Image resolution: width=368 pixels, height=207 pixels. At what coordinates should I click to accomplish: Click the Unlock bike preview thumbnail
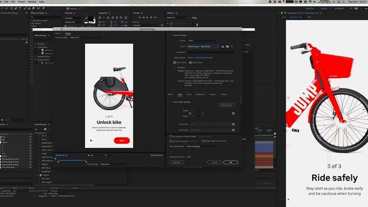pyautogui.click(x=109, y=96)
